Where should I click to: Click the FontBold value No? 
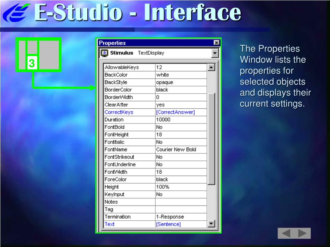point(181,127)
